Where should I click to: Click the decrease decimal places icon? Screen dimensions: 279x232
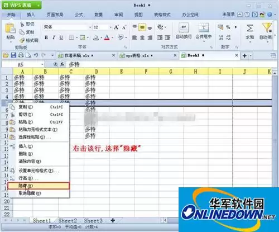[229, 37]
